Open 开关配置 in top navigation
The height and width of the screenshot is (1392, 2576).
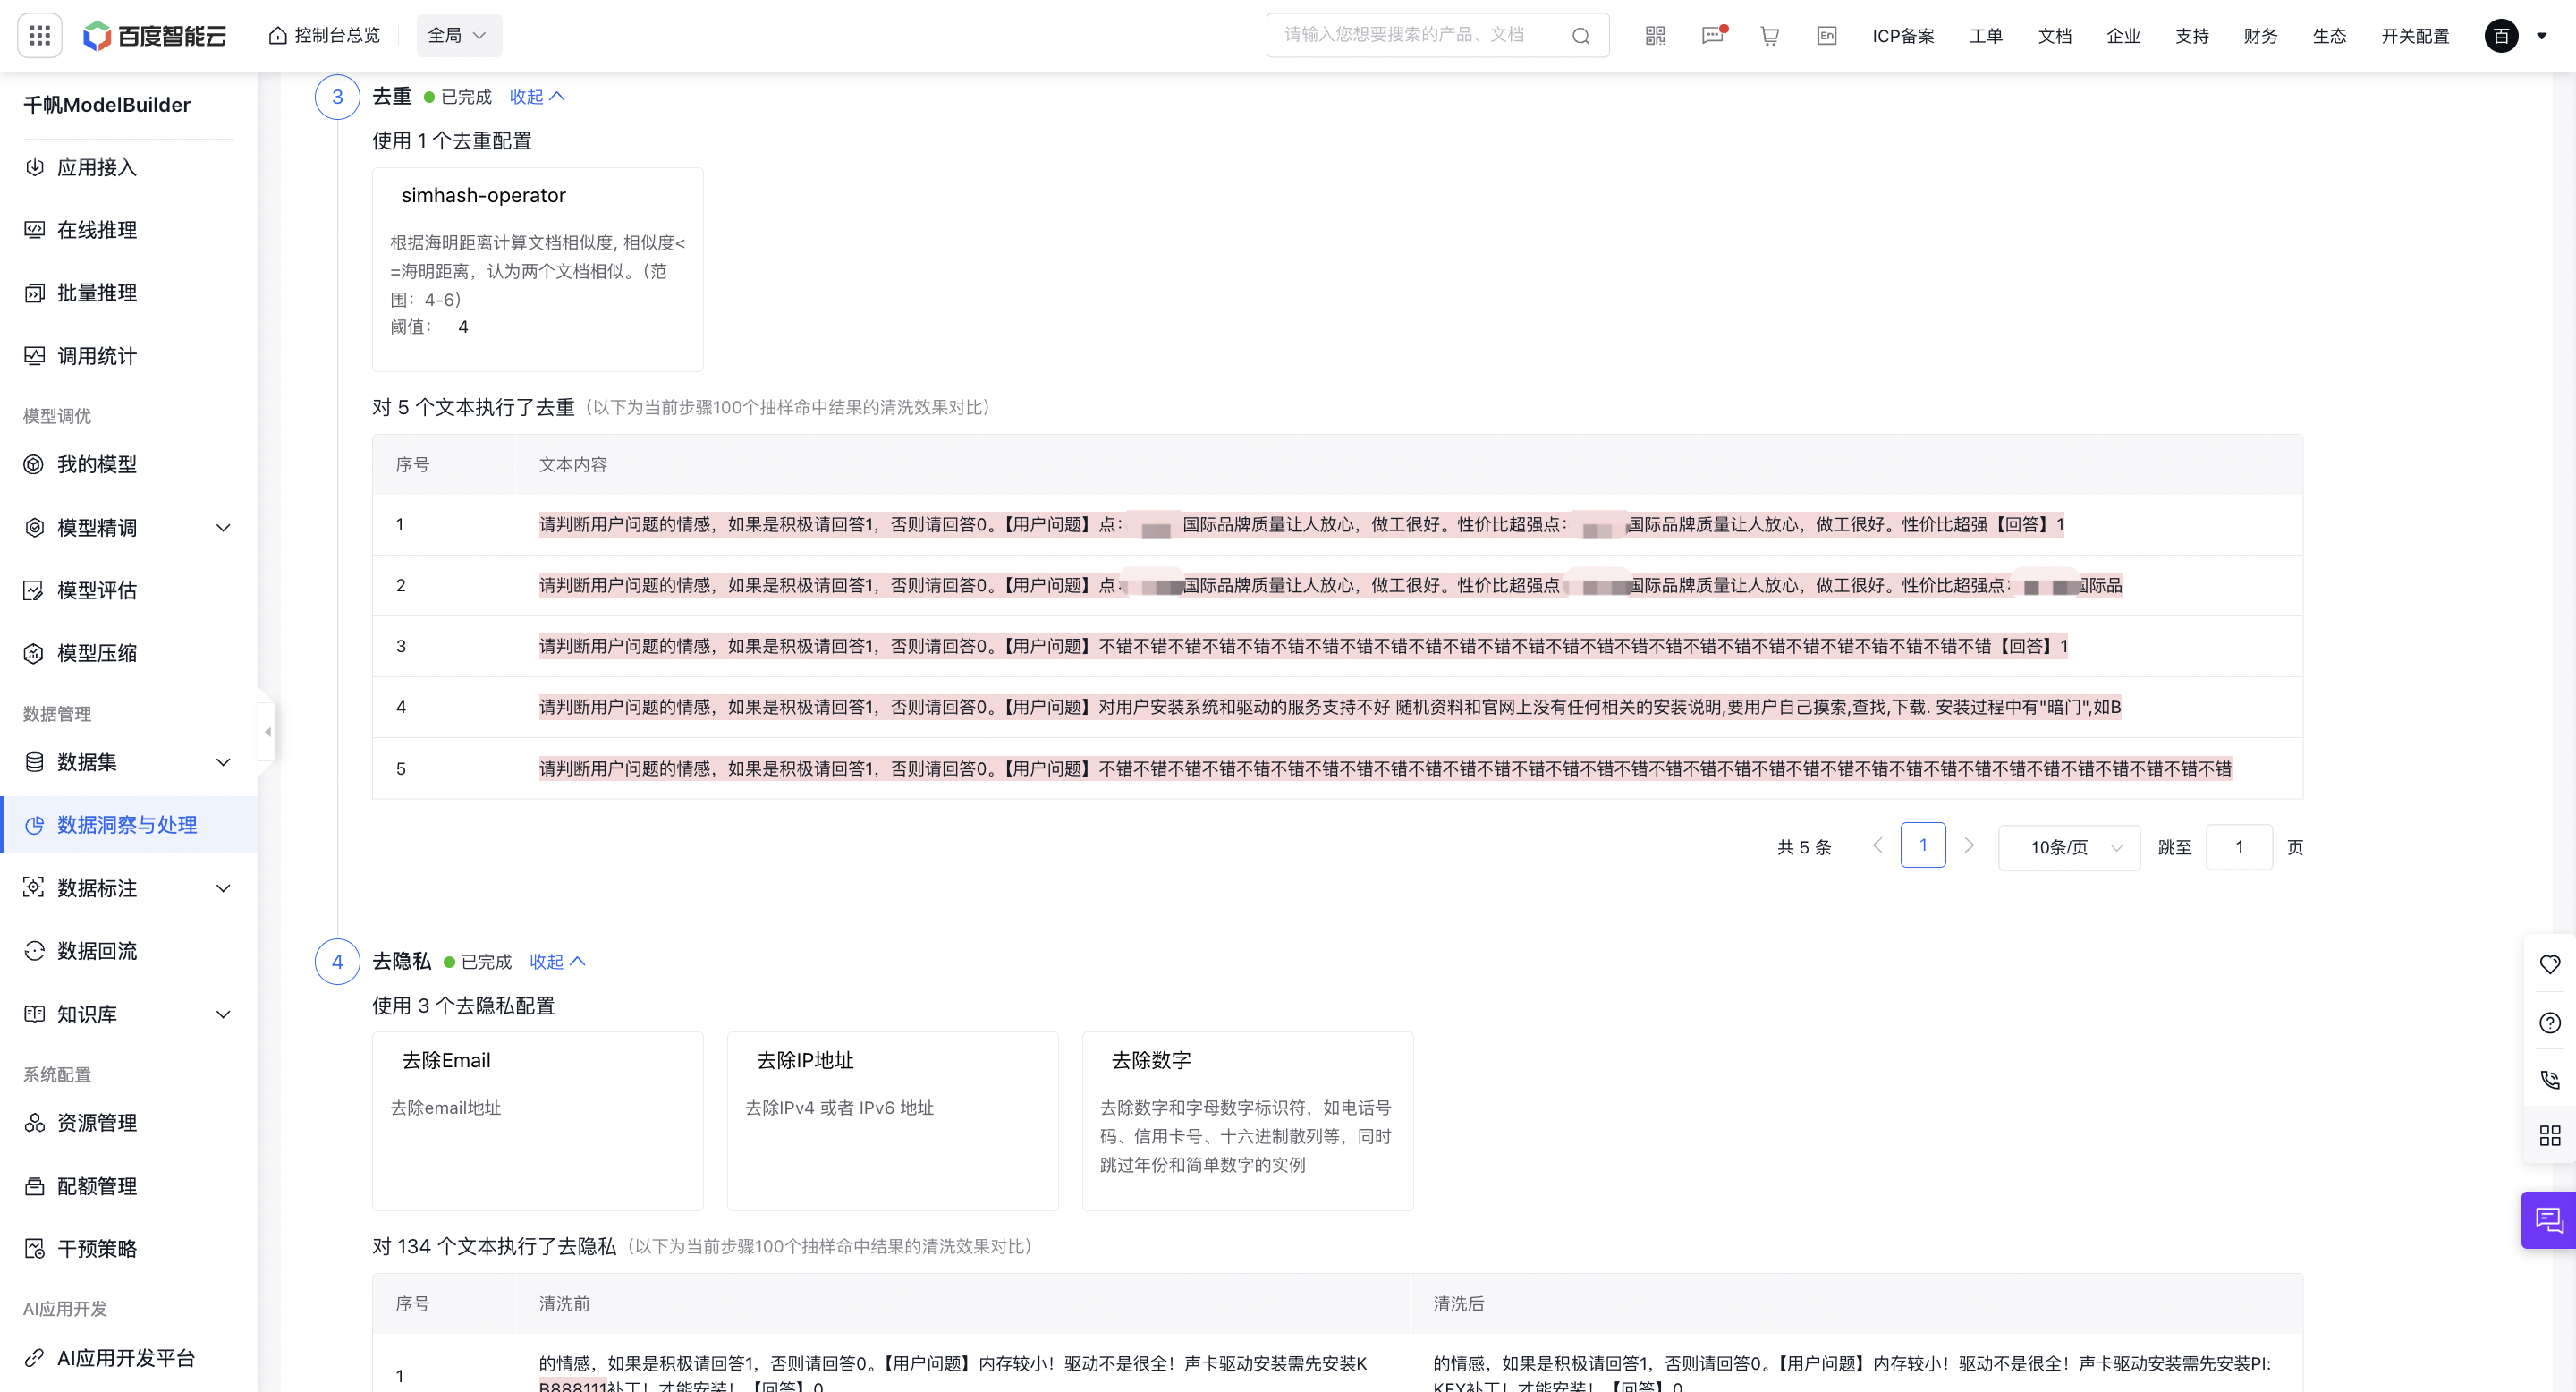[2415, 36]
